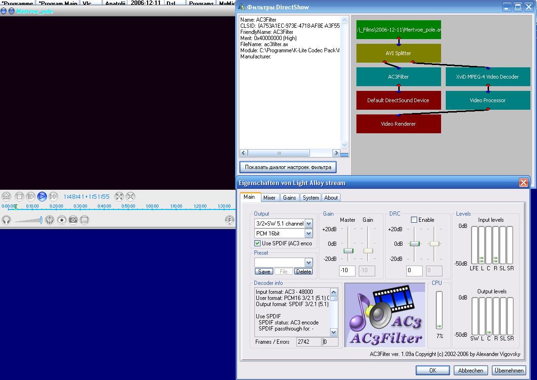Expand the 3/2+SW 5.1 channel output dropdown
The width and height of the screenshot is (537, 380).
[308, 224]
